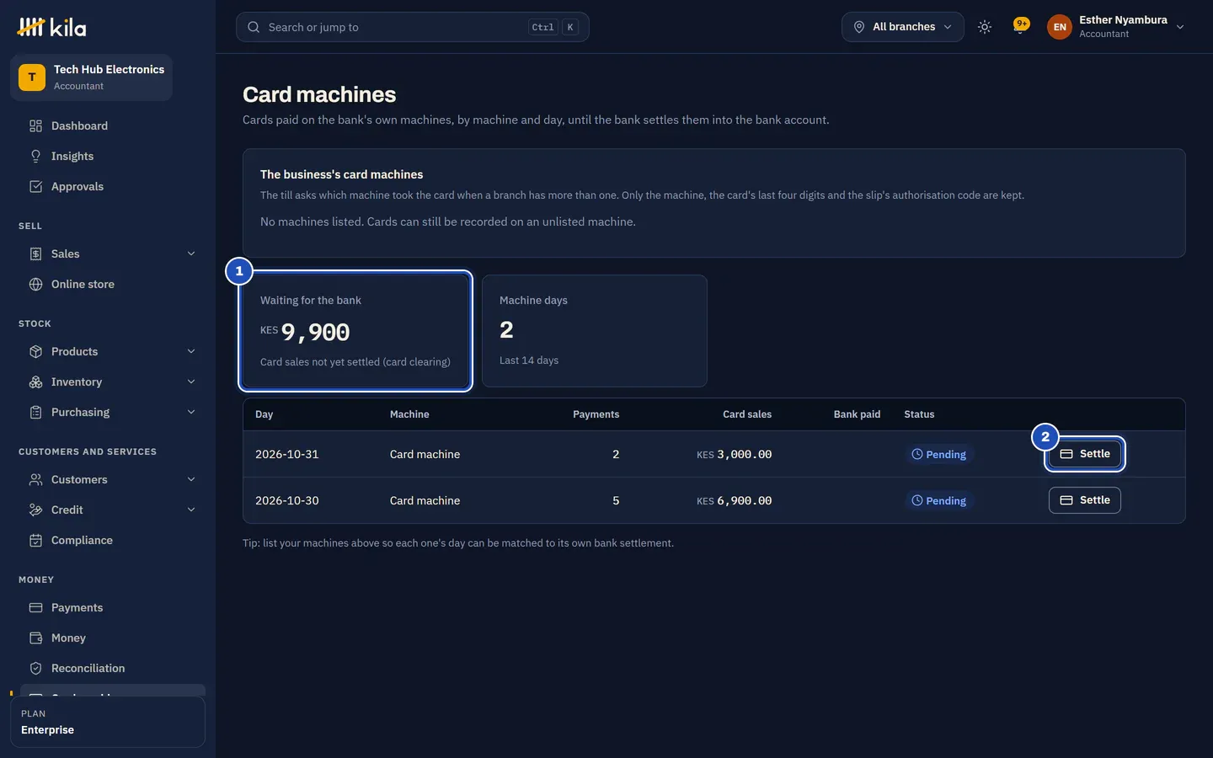This screenshot has height=758, width=1213.
Task: Expand the Sales menu chevron
Action: pyautogui.click(x=191, y=254)
